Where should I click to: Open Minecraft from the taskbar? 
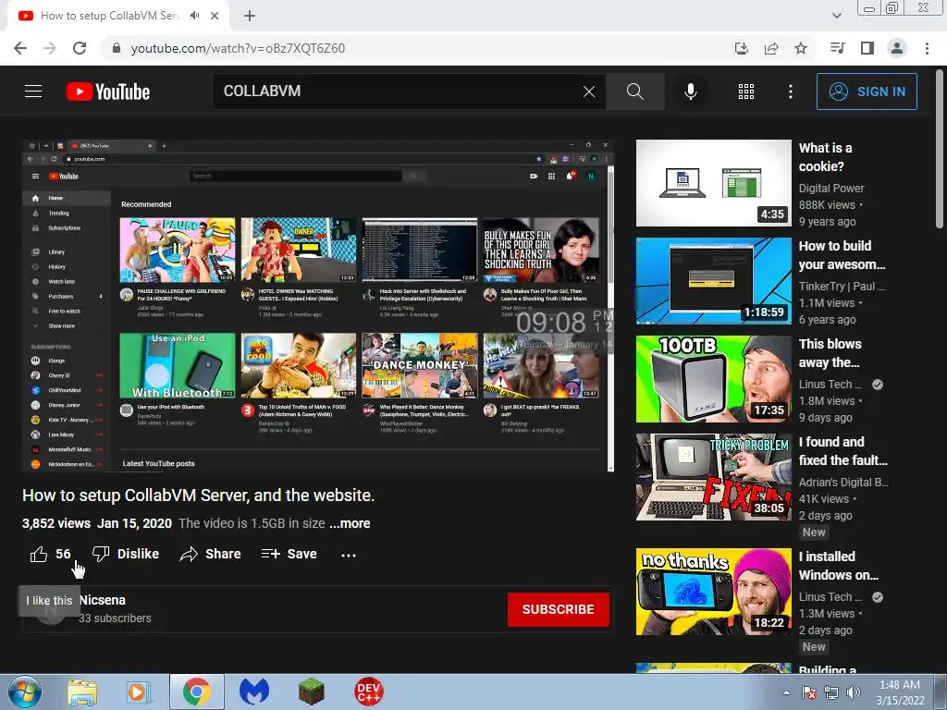click(312, 692)
